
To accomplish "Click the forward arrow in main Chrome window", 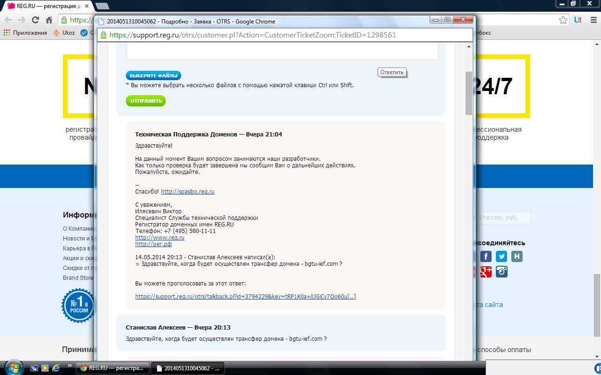I will coord(22,20).
